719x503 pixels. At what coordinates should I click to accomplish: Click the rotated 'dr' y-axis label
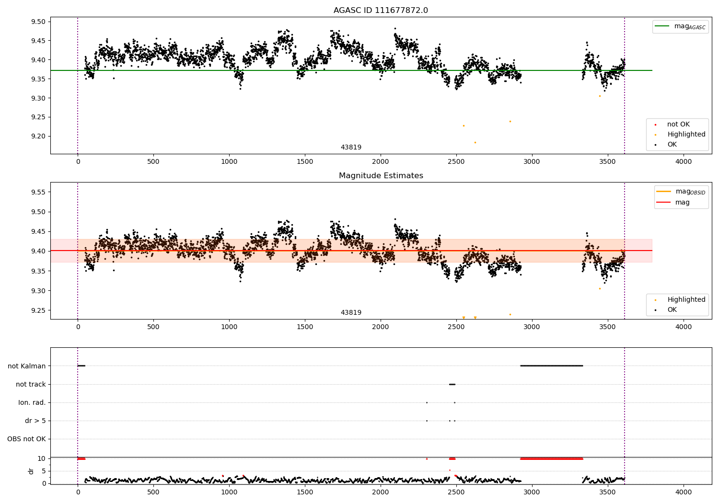(x=31, y=471)
